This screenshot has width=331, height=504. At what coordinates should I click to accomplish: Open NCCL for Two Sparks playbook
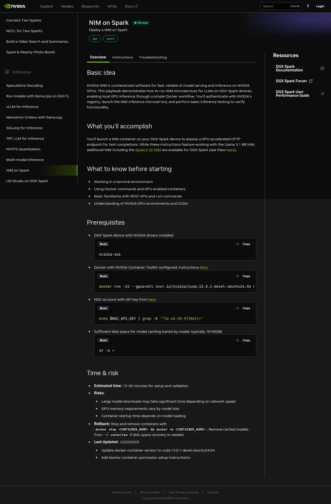click(x=24, y=31)
